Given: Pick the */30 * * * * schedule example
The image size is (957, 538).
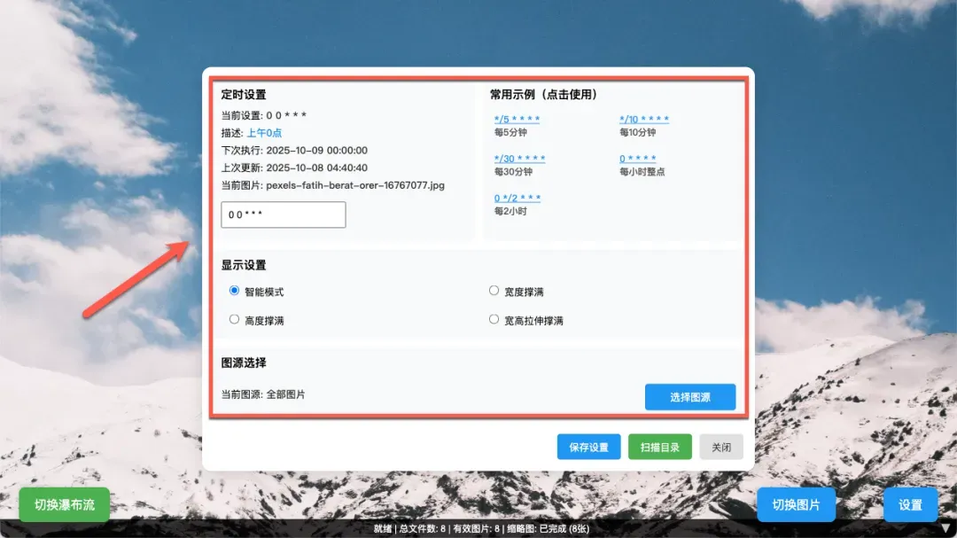Looking at the screenshot, I should coord(519,159).
